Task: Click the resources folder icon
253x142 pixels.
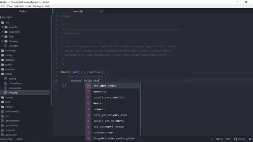Action: 3,69
